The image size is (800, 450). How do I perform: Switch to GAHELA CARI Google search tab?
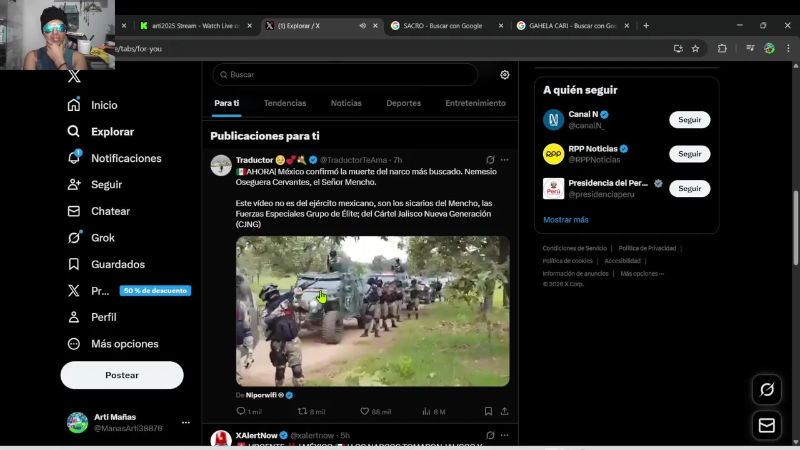572,26
